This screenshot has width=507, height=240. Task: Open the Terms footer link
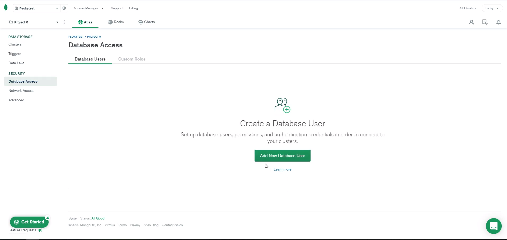[122, 225]
